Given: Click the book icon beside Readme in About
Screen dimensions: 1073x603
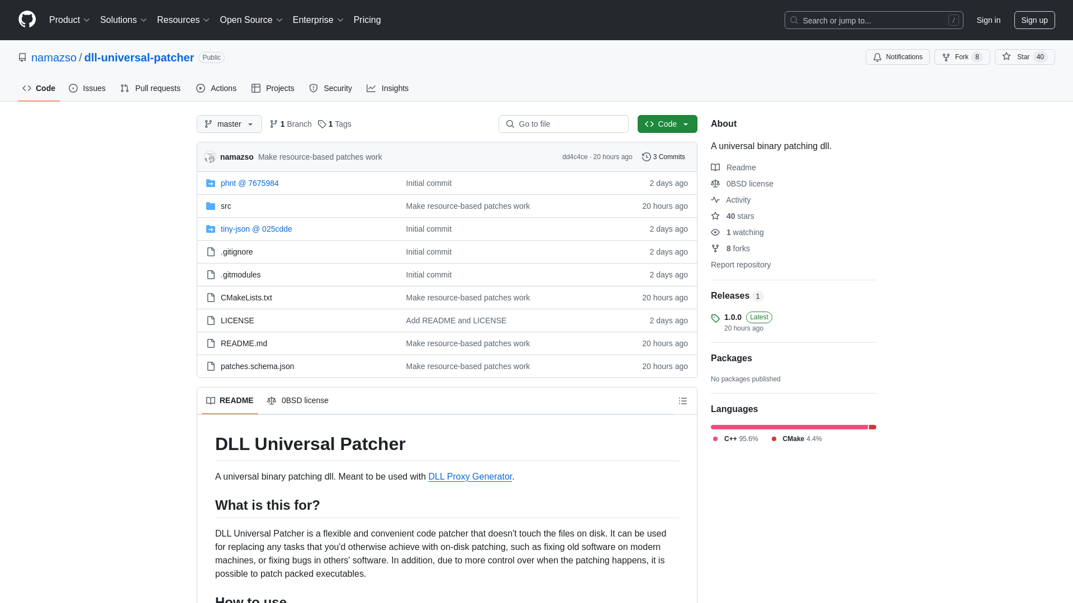Looking at the screenshot, I should click(x=715, y=167).
